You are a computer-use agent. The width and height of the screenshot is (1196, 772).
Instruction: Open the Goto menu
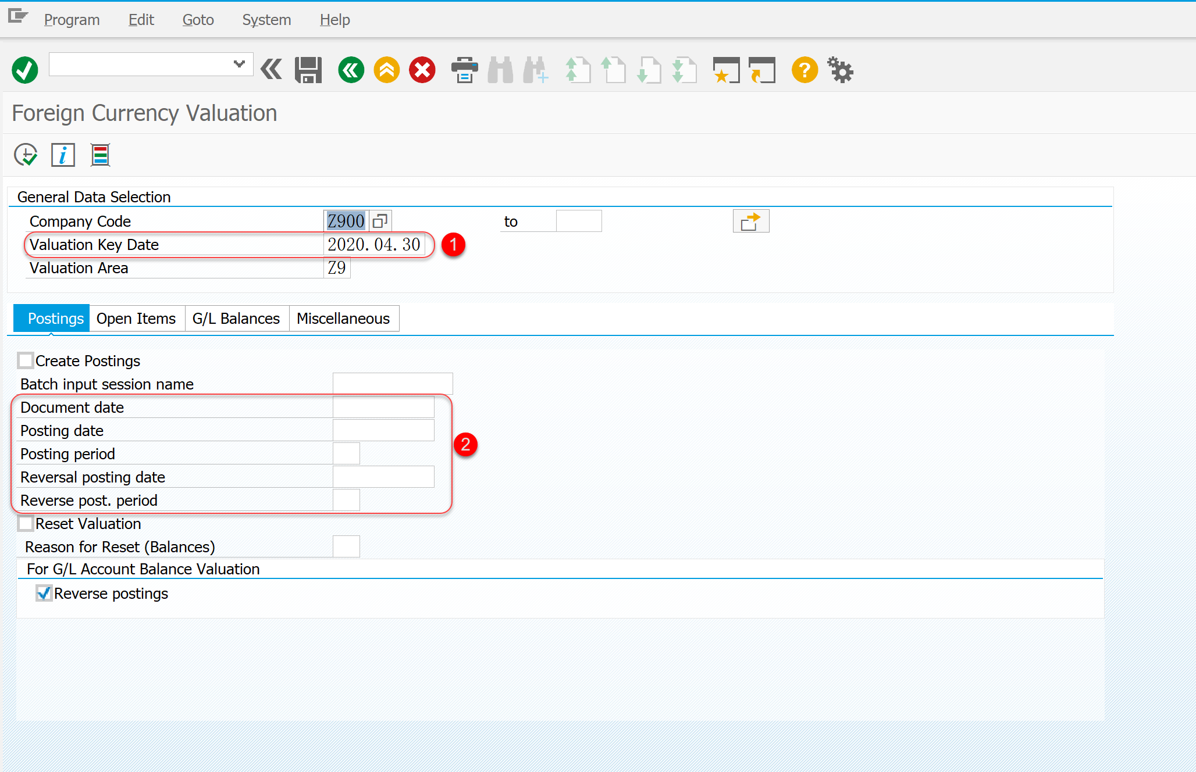(x=198, y=20)
